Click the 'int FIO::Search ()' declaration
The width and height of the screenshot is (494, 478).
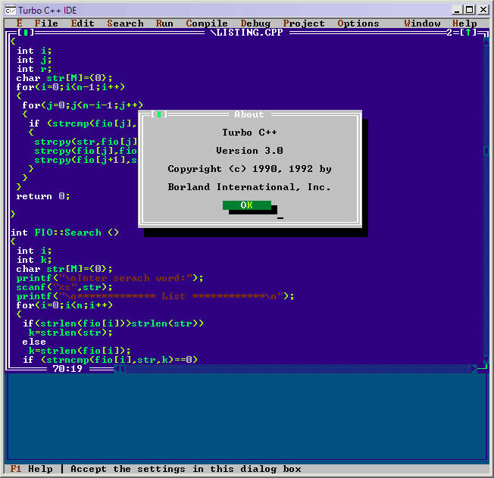[x=64, y=233]
